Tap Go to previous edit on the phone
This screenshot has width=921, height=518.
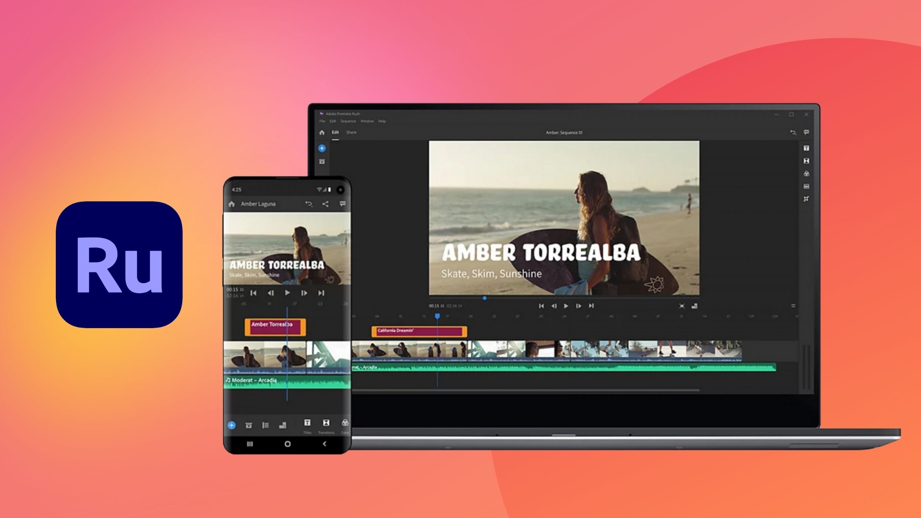[253, 293]
